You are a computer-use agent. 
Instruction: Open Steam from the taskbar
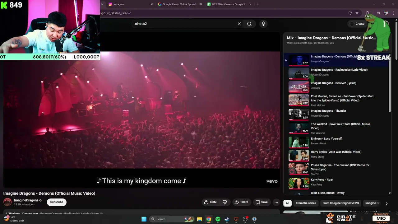pyautogui.click(x=227, y=219)
